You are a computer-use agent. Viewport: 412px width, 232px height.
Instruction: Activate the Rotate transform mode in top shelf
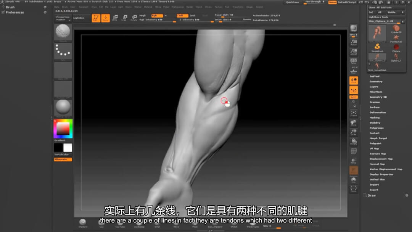point(134,18)
